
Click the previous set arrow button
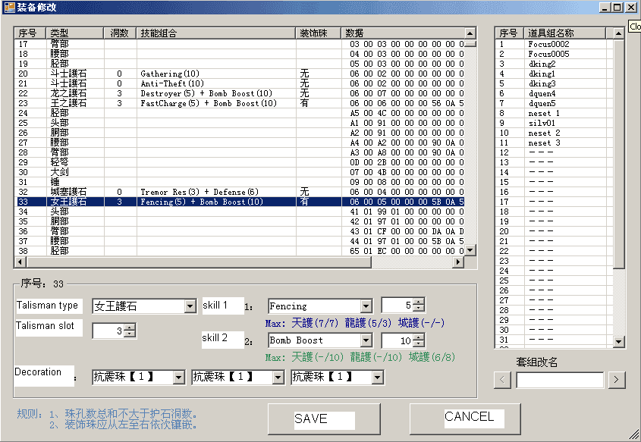pyautogui.click(x=502, y=380)
